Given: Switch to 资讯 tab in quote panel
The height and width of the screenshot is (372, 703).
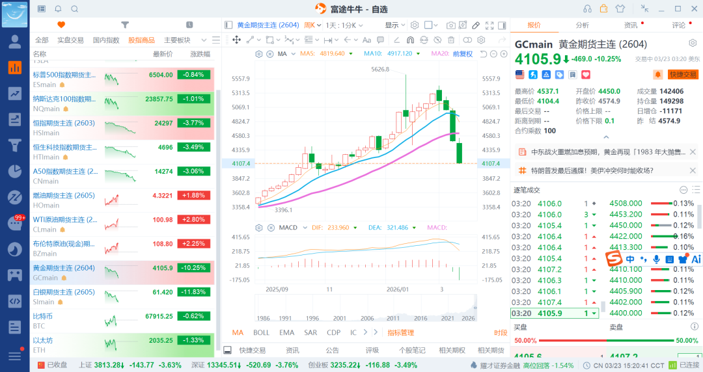Looking at the screenshot, I should point(630,25).
